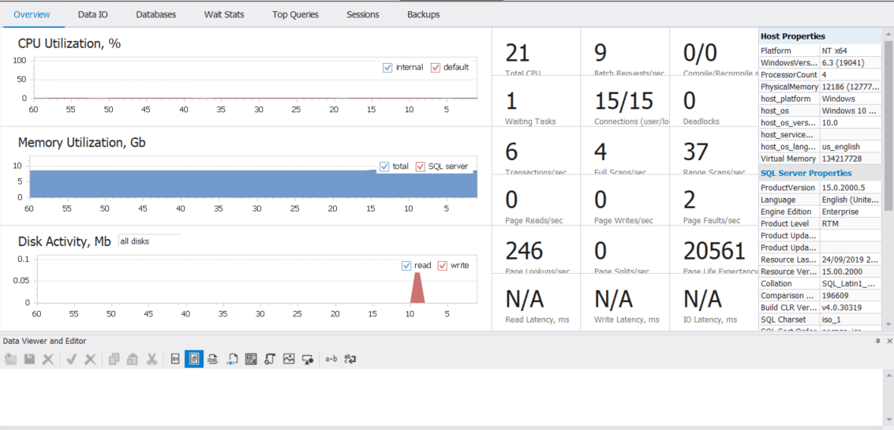Switch to image view icon
This screenshot has height=430, width=894.
[289, 359]
